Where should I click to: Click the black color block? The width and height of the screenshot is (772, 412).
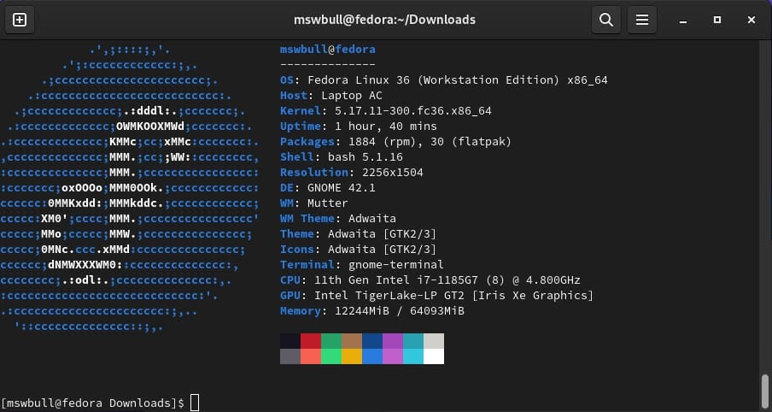click(290, 341)
